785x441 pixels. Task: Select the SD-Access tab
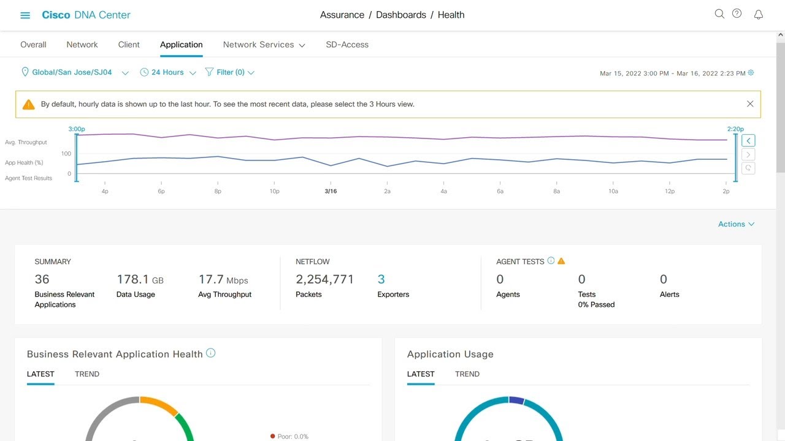[347, 45]
